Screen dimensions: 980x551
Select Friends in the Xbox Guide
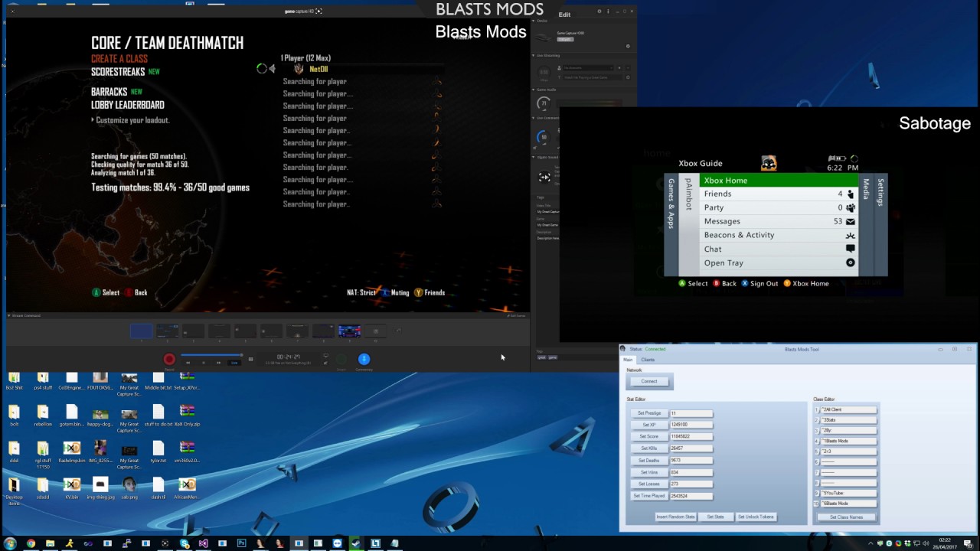778,194
